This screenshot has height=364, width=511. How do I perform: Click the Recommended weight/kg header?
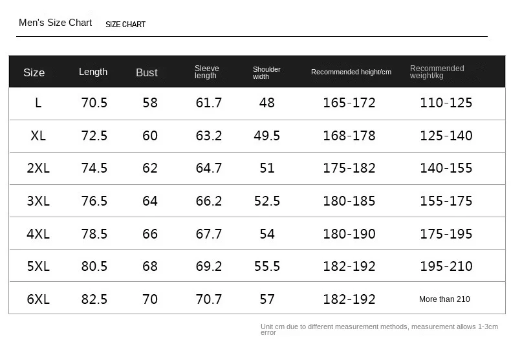coord(437,72)
